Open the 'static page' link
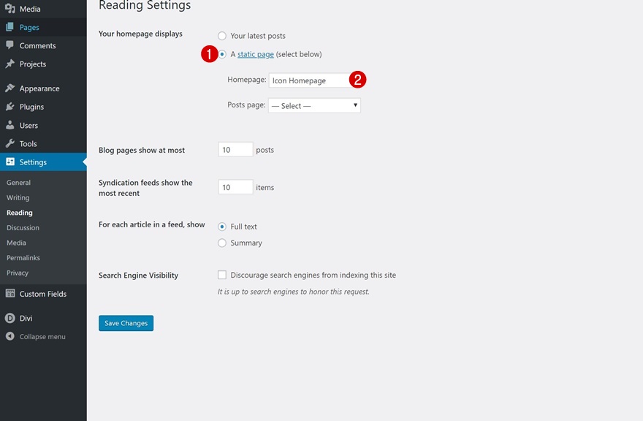The height and width of the screenshot is (421, 643). pyautogui.click(x=256, y=54)
